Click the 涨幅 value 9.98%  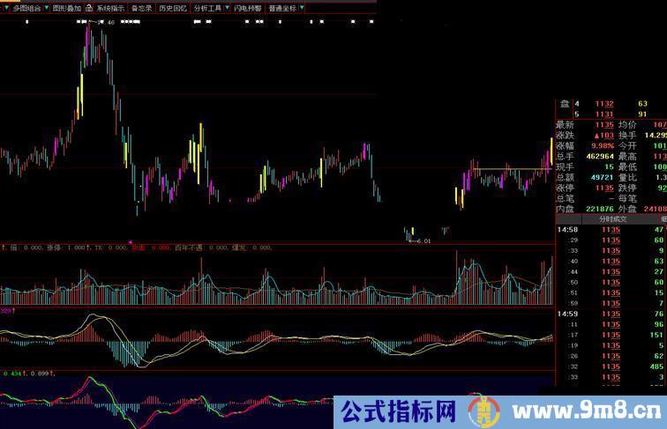(x=603, y=145)
